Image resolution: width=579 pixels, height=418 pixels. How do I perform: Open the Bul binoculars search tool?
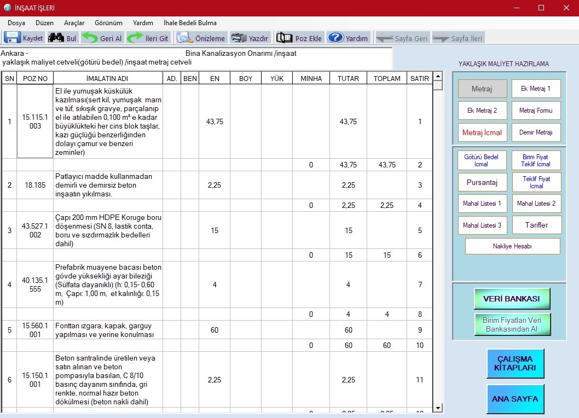[x=56, y=38]
